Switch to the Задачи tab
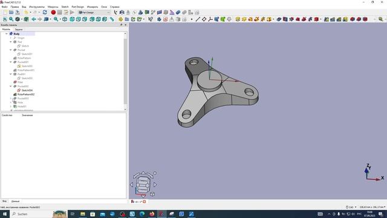This screenshot has height=218, width=387. tap(19, 30)
